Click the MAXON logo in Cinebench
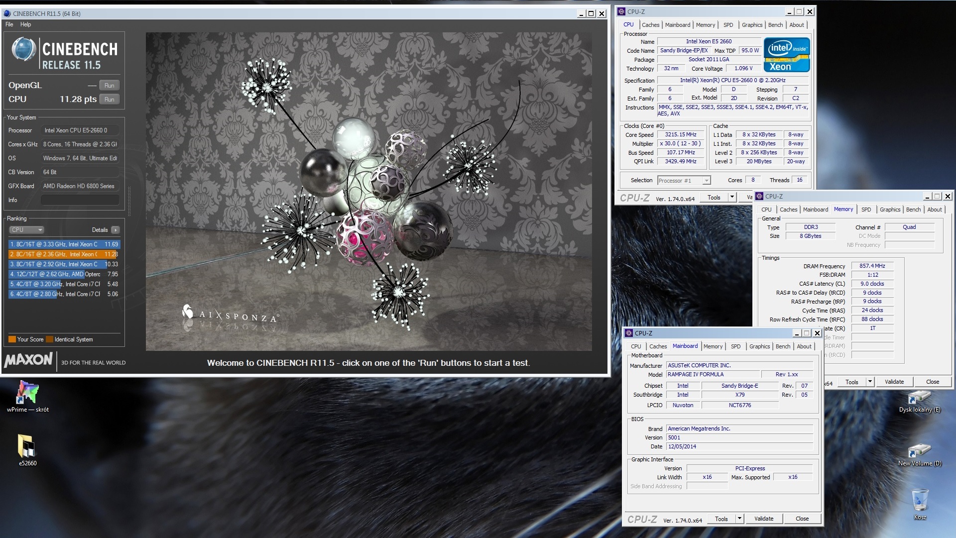Screen dimensions: 956x538 point(28,360)
